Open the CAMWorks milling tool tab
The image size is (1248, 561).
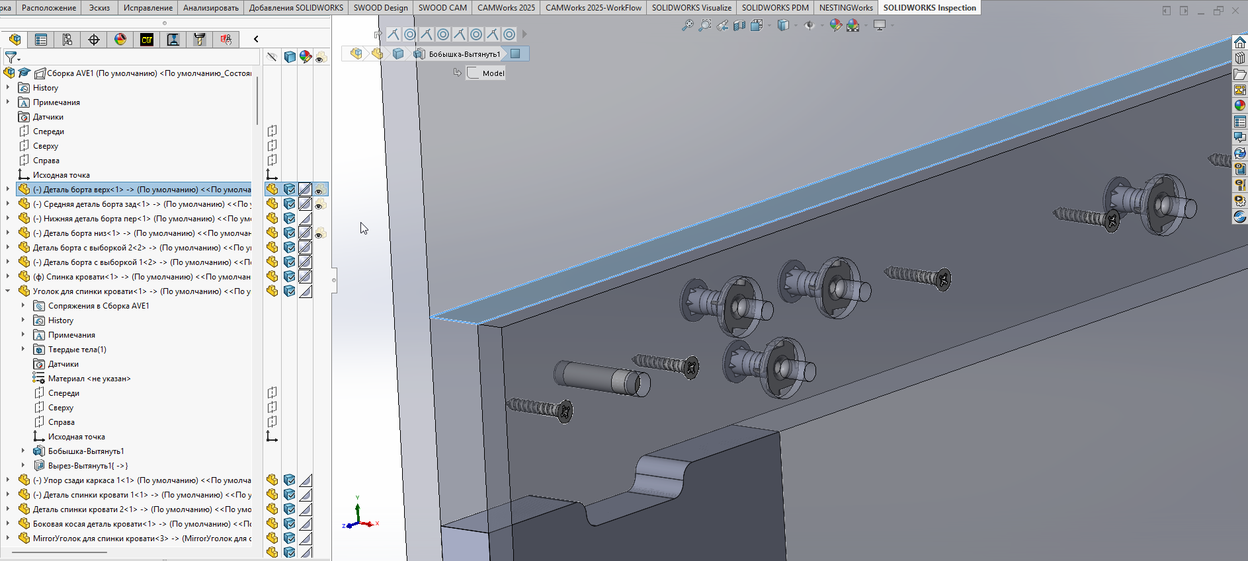199,40
